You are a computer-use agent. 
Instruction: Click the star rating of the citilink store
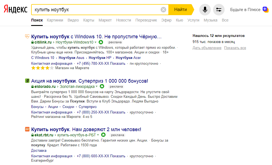tap(42, 68)
